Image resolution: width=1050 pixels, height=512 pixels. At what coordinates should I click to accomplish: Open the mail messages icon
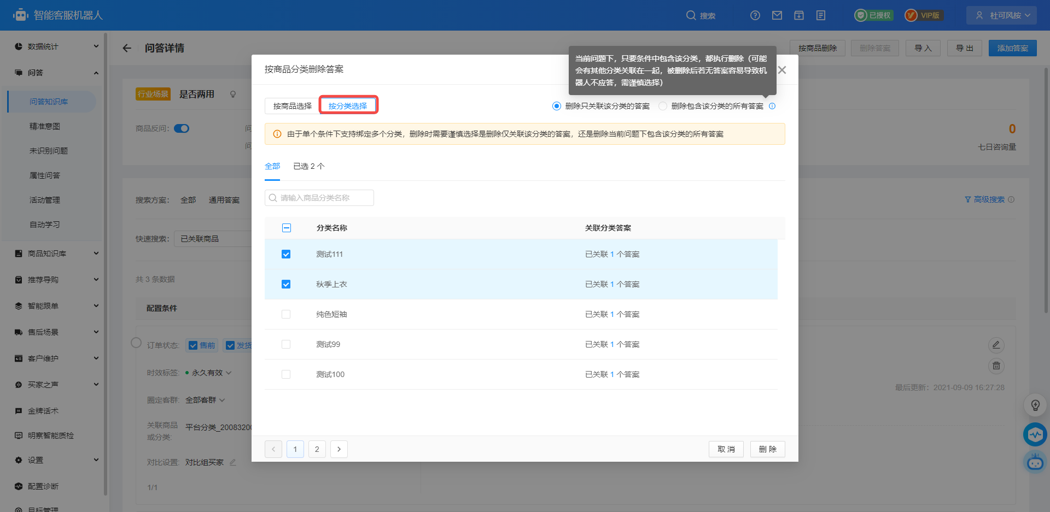pos(777,15)
